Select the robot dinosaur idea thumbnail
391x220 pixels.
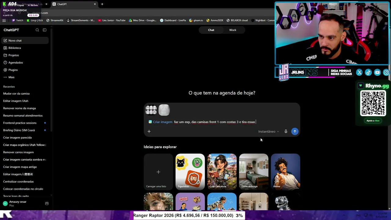click(x=285, y=202)
